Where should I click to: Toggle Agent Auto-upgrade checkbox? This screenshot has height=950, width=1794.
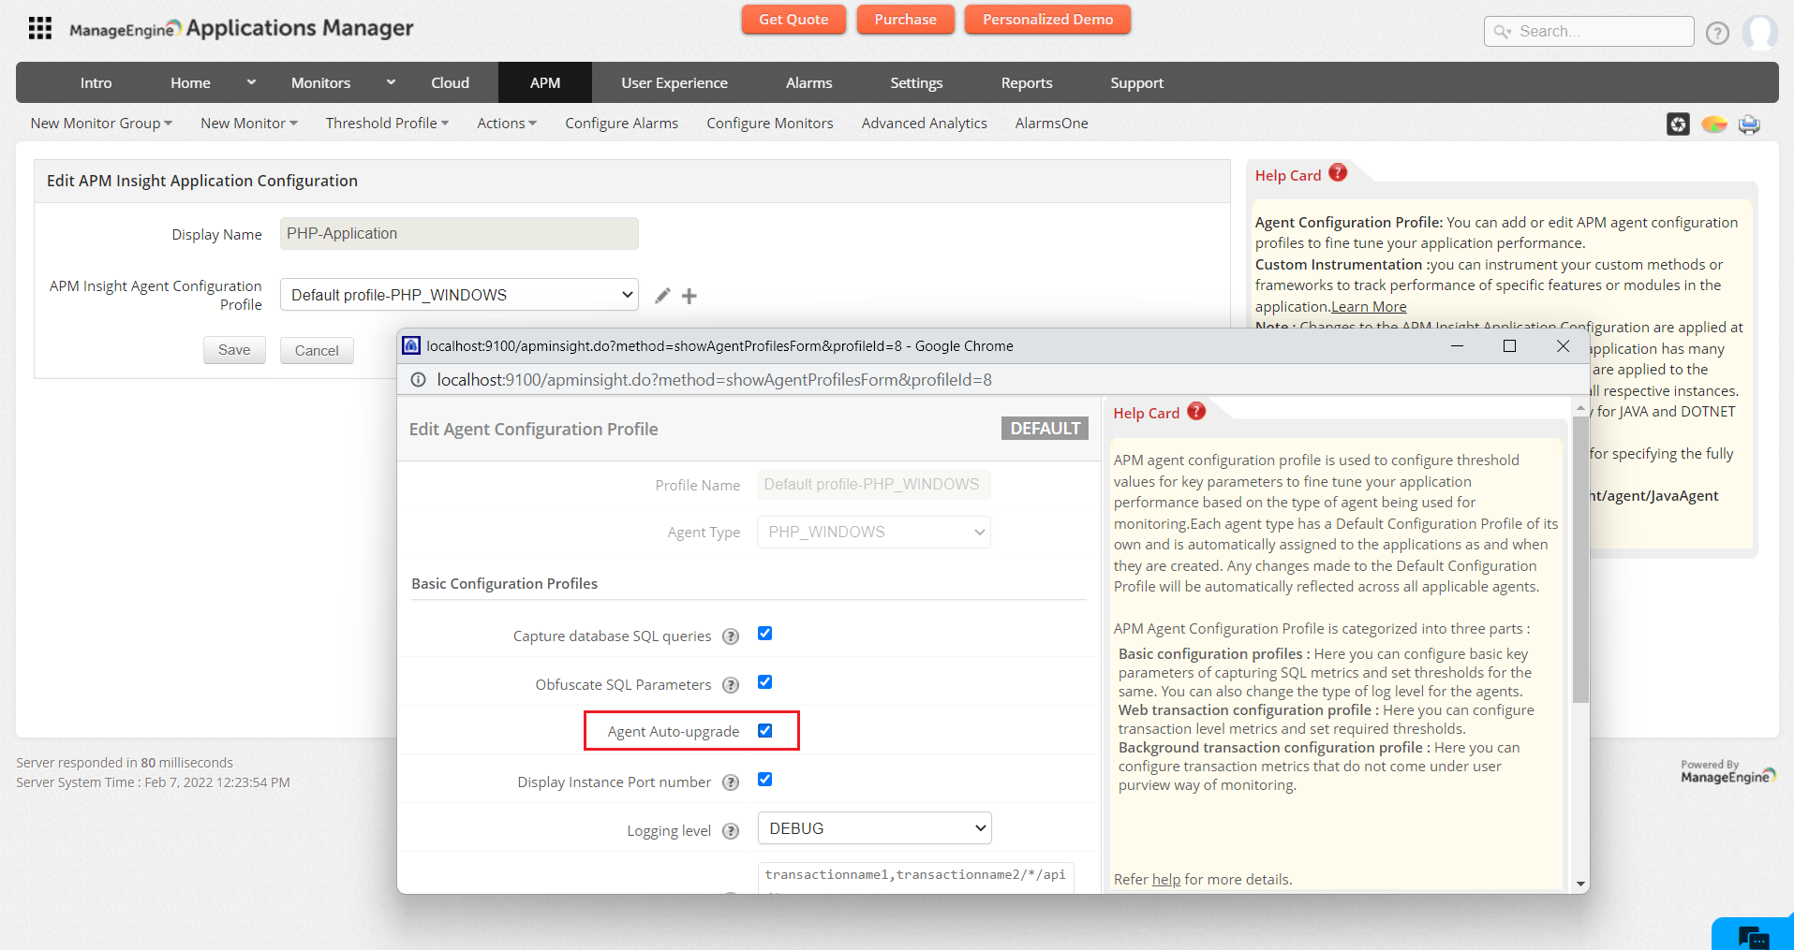765,731
